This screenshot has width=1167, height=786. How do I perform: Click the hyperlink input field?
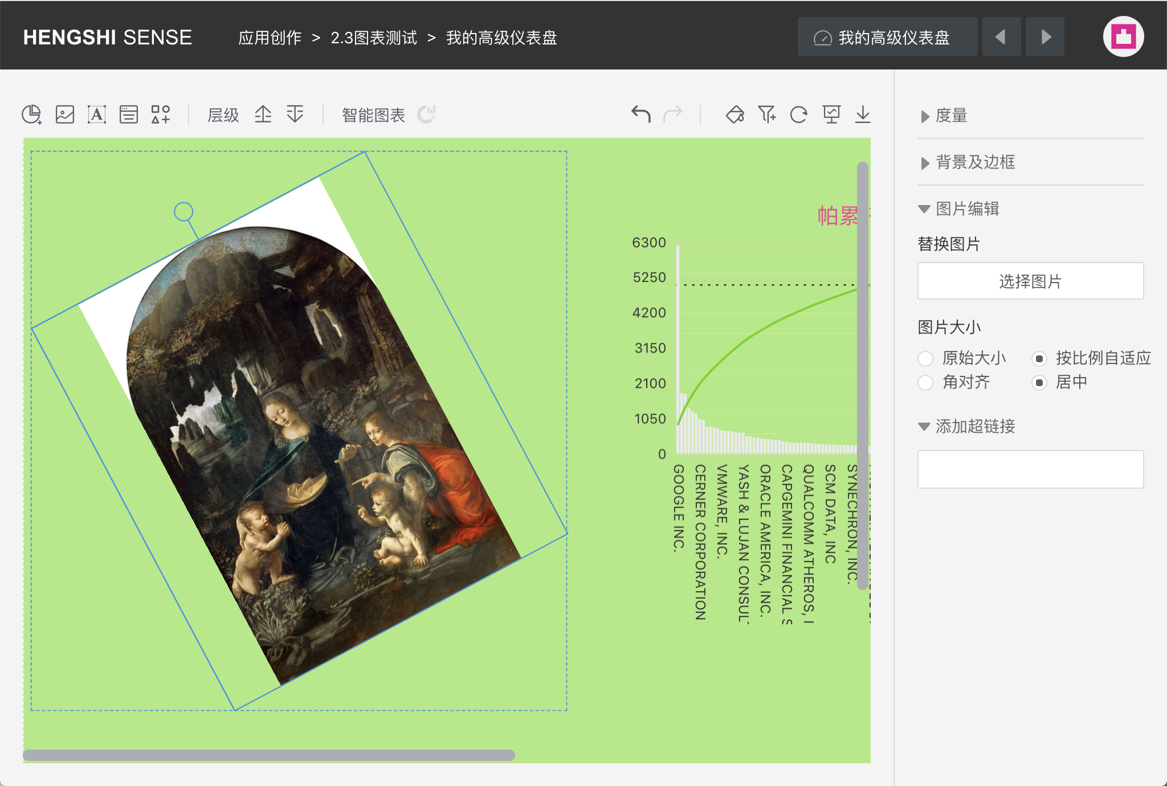(x=1030, y=469)
